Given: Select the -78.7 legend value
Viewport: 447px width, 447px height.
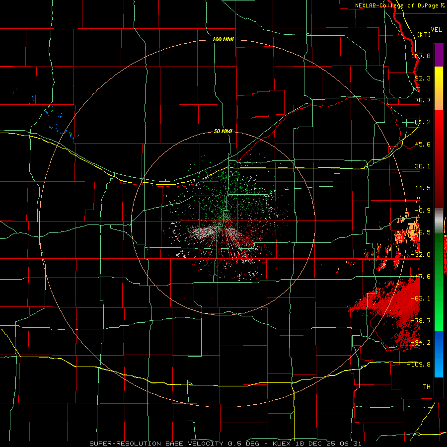Looking at the screenshot, I should tap(421, 321).
